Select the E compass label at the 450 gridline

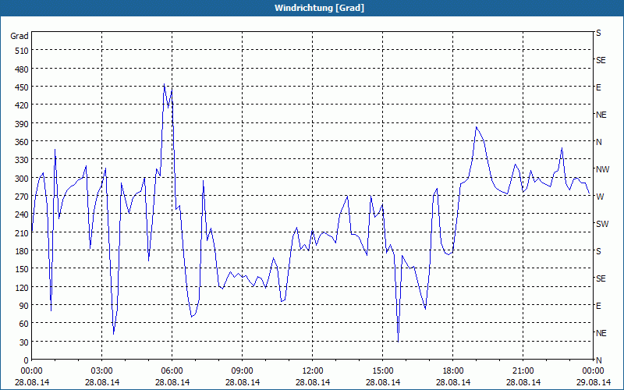click(x=598, y=87)
